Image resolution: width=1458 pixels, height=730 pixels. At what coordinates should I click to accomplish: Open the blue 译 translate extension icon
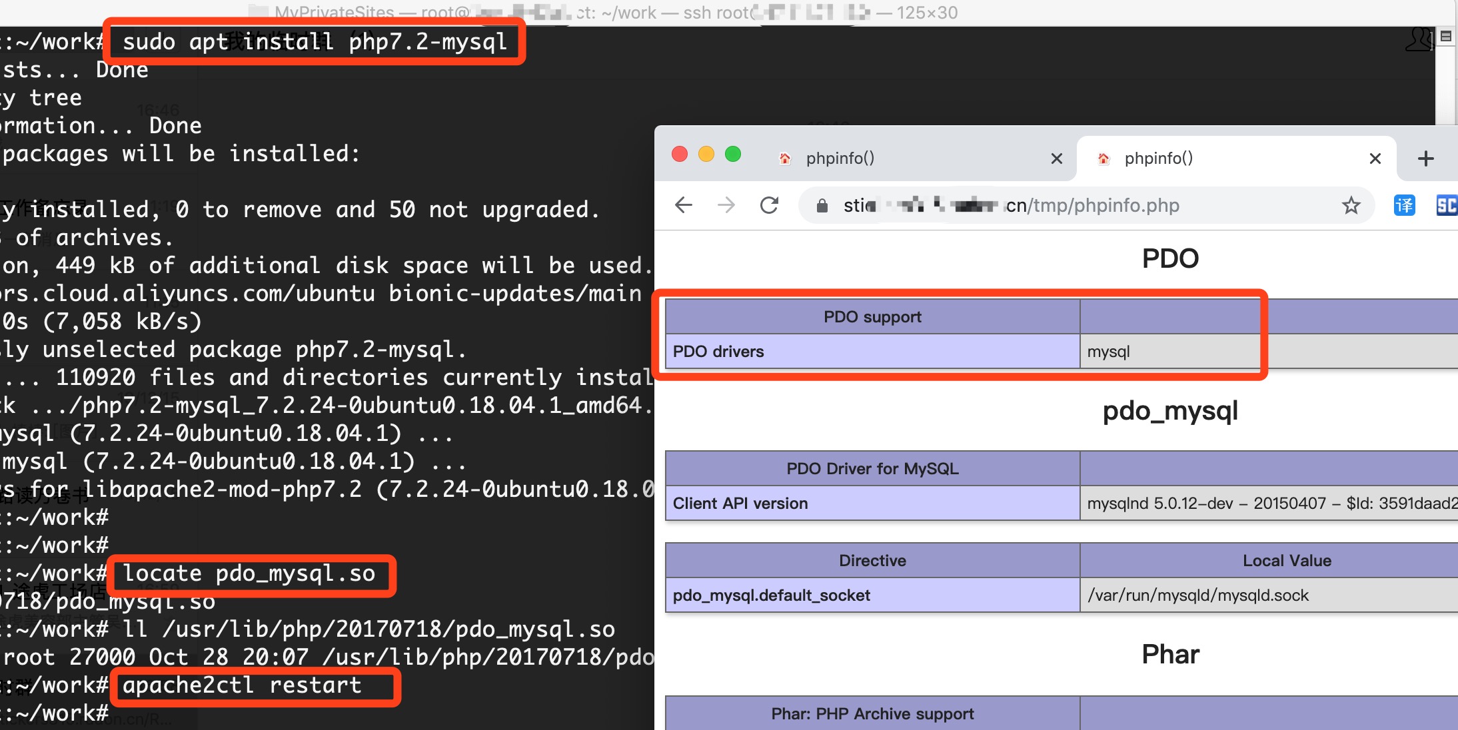pyautogui.click(x=1404, y=205)
